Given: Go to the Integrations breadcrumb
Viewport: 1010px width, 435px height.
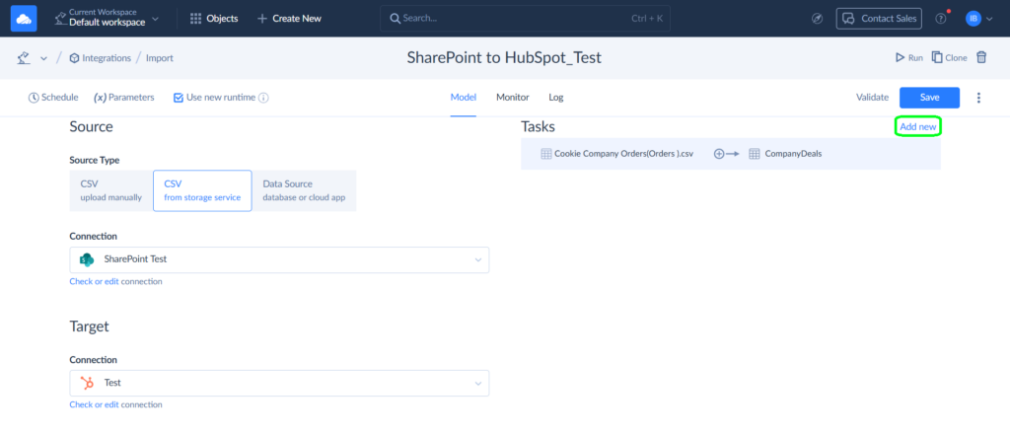Looking at the screenshot, I should tap(100, 58).
